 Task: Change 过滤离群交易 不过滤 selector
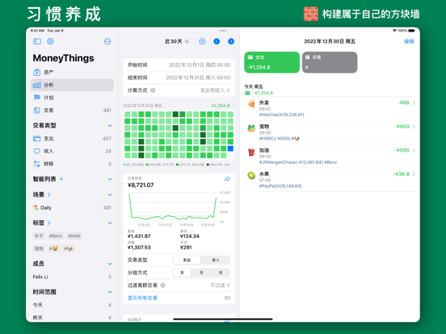tap(220, 285)
